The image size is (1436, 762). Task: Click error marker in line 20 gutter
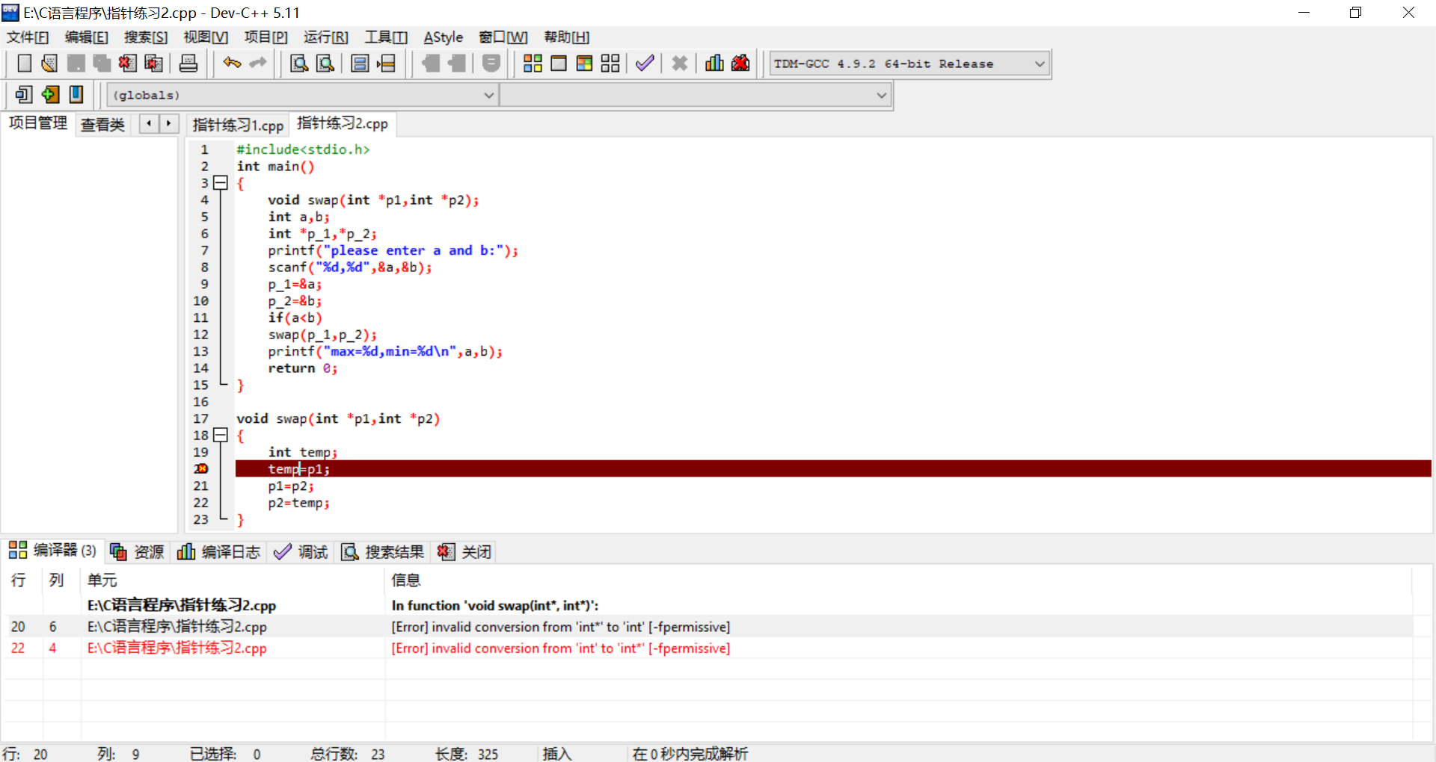click(201, 468)
